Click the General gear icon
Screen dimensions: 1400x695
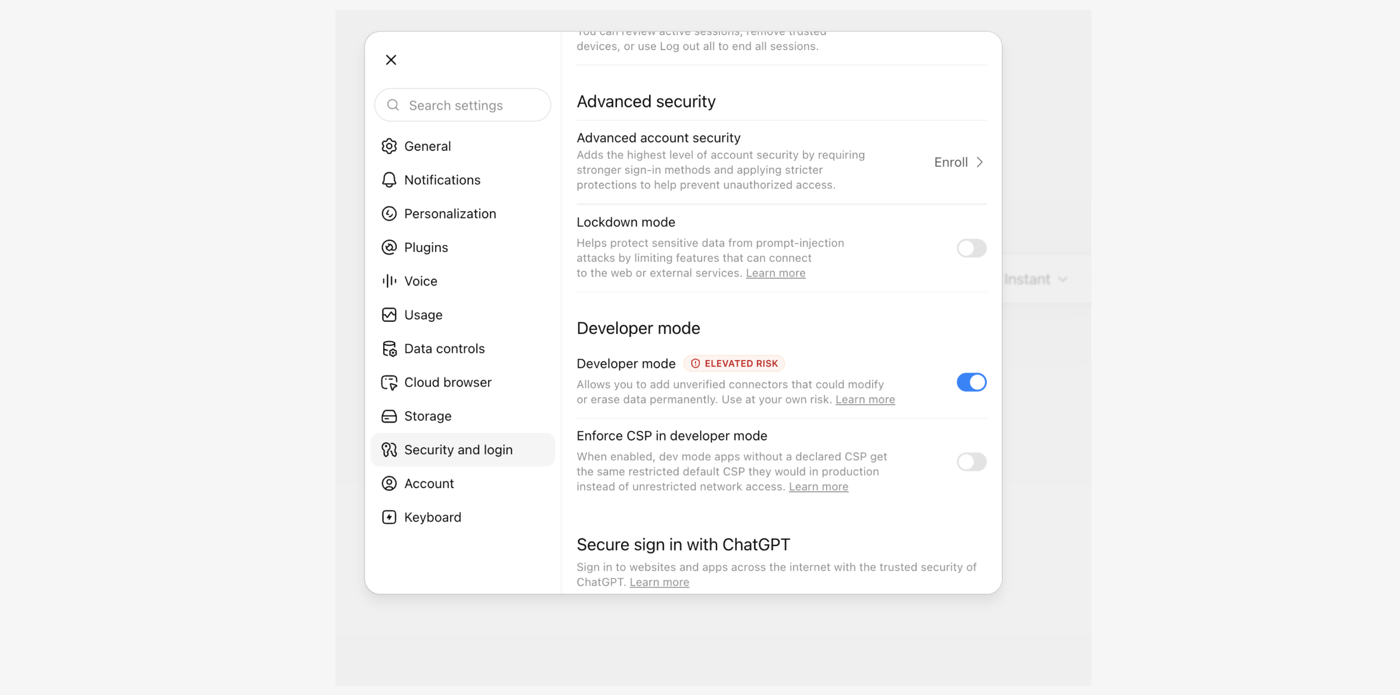tap(389, 146)
